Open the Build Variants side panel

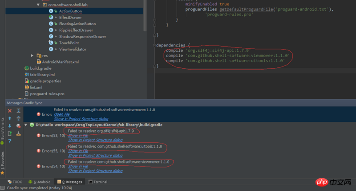tap(3, 129)
